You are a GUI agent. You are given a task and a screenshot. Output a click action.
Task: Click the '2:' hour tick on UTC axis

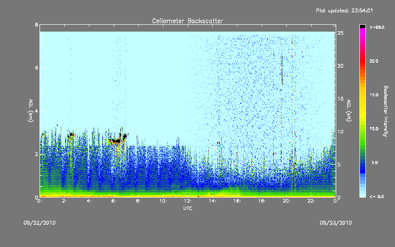65,201
